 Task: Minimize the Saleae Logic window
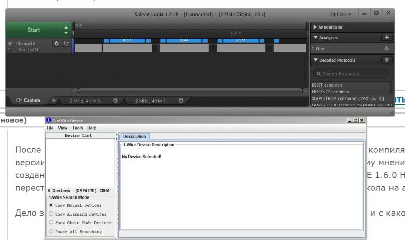(x=364, y=13)
